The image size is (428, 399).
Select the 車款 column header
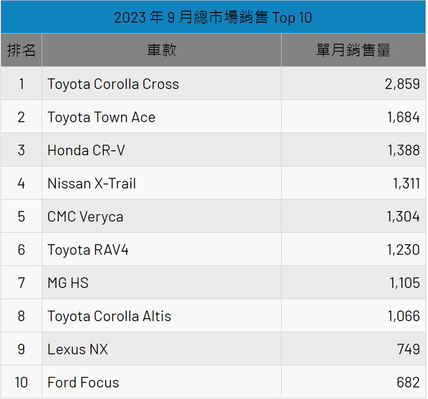(x=162, y=50)
